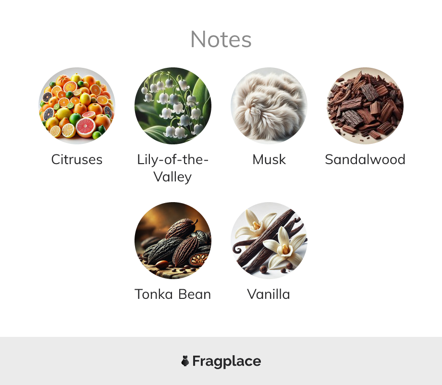Click the Fragplace brand name text

(x=227, y=361)
